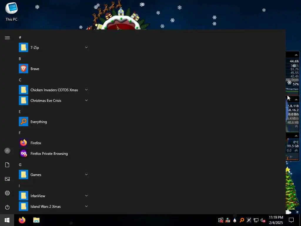Expand the IrfanView folder chevron
The height and width of the screenshot is (226, 301).
click(86, 196)
